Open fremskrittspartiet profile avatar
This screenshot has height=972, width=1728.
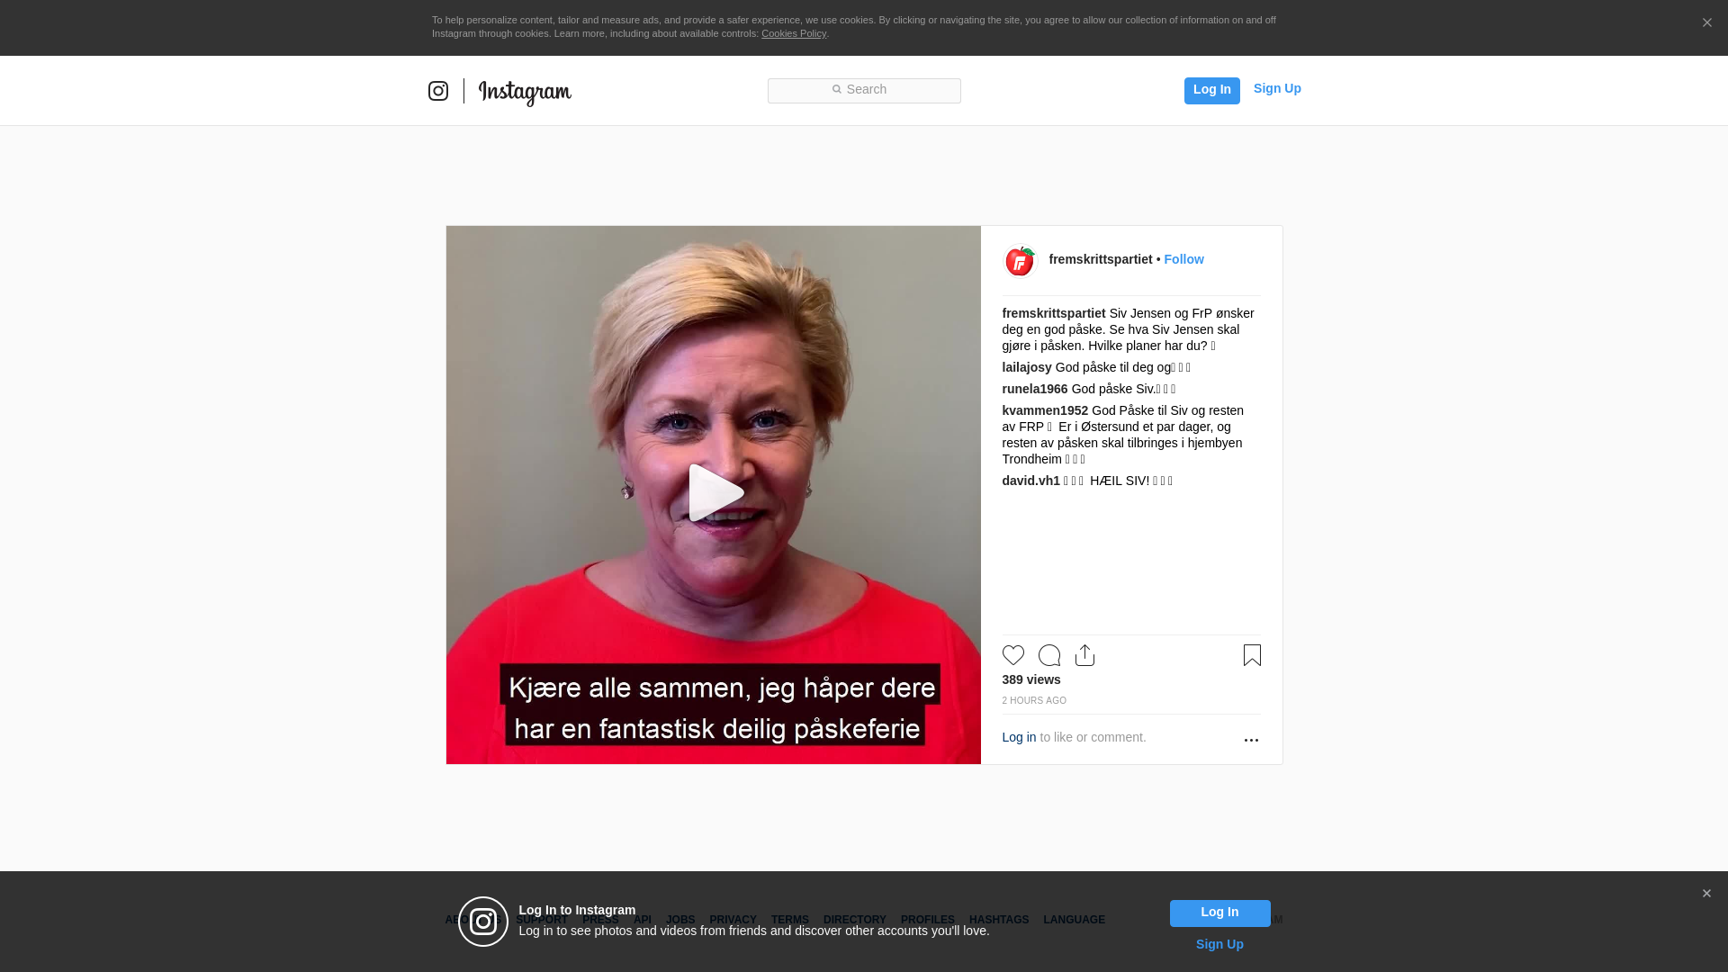coord(1020,261)
